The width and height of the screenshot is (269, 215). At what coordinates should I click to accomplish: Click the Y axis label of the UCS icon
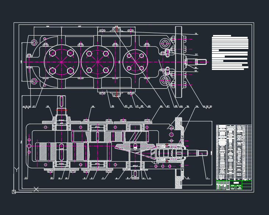pyautogui.click(x=17, y=169)
